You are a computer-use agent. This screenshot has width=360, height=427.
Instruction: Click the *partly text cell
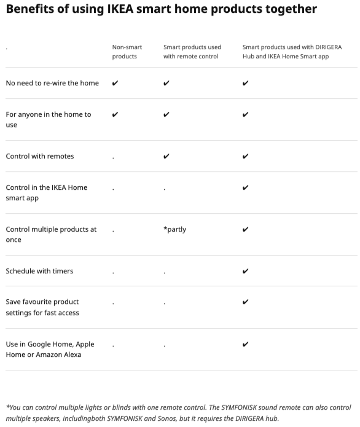click(x=175, y=229)
